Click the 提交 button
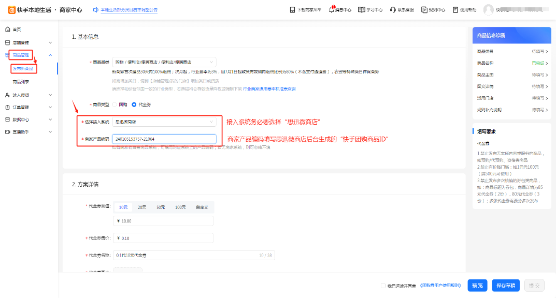 pyautogui.click(x=534, y=286)
